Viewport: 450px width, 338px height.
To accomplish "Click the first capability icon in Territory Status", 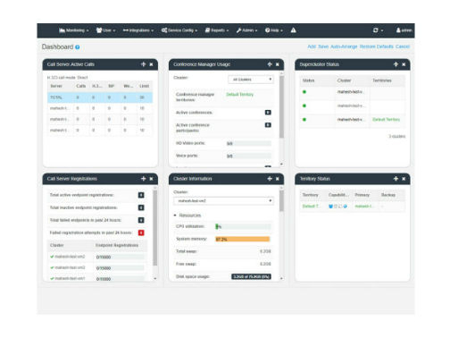I will pyautogui.click(x=330, y=207).
